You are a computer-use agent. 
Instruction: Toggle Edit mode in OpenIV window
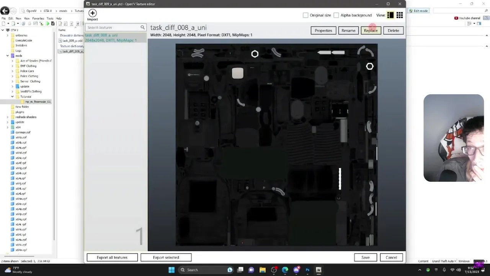click(x=418, y=11)
